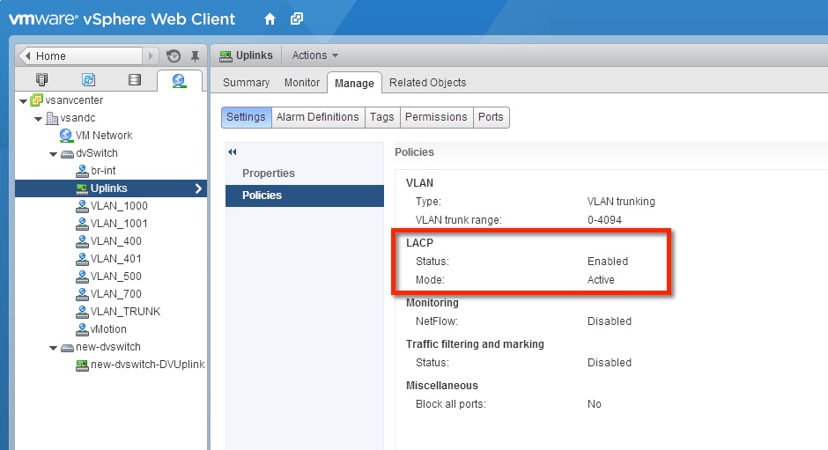Click the vsanvcenter vCenter icon

(36, 100)
